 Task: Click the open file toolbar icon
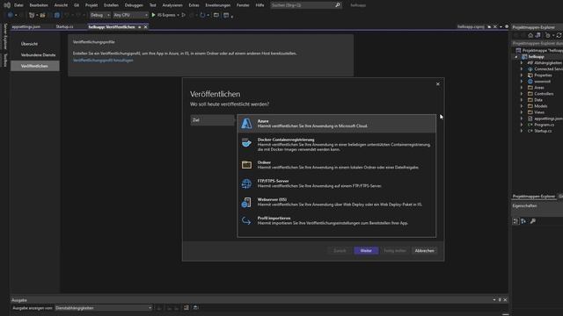(x=43, y=15)
